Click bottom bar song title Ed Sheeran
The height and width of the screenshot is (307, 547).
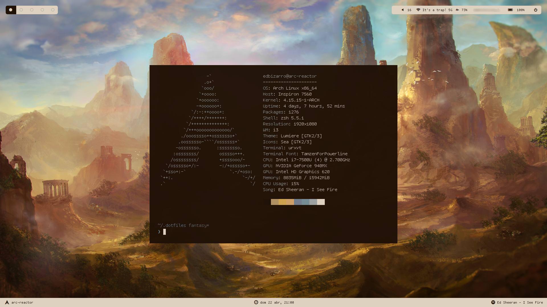click(x=520, y=302)
